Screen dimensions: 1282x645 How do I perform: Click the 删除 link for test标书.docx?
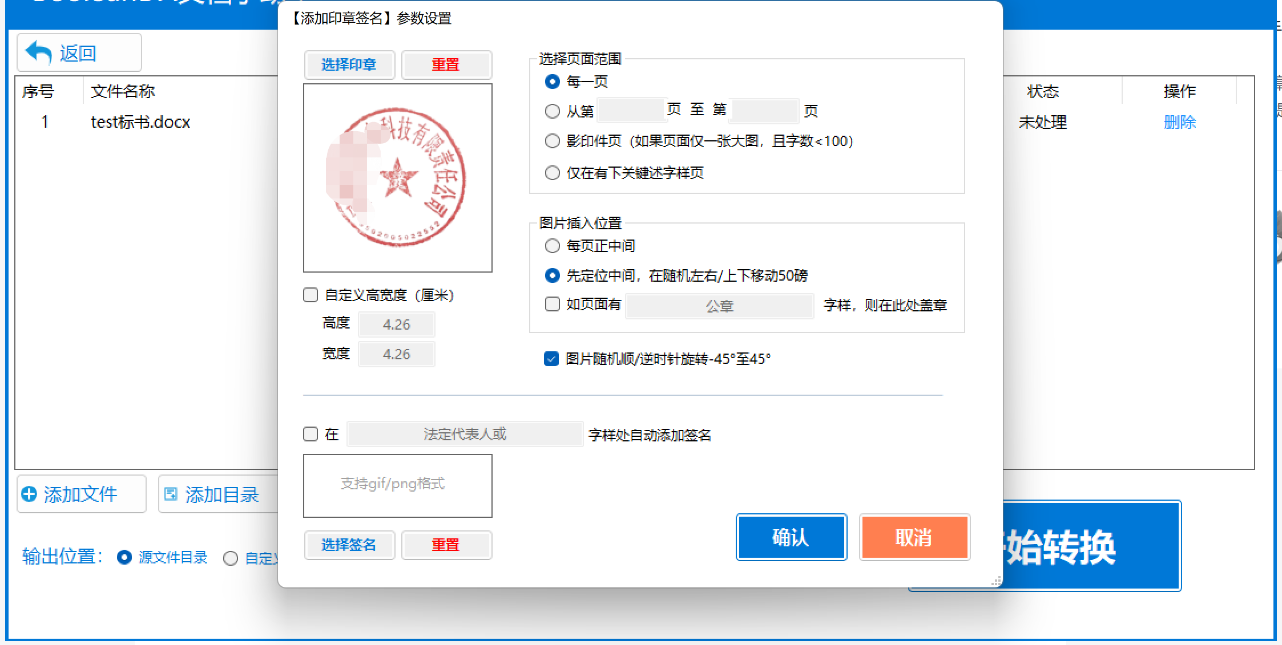(x=1179, y=122)
